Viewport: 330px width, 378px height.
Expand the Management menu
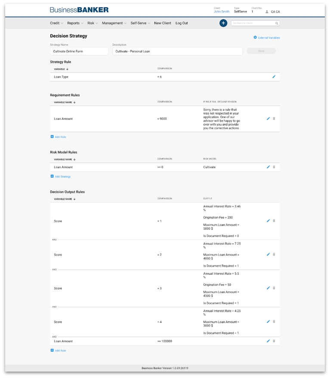[114, 23]
